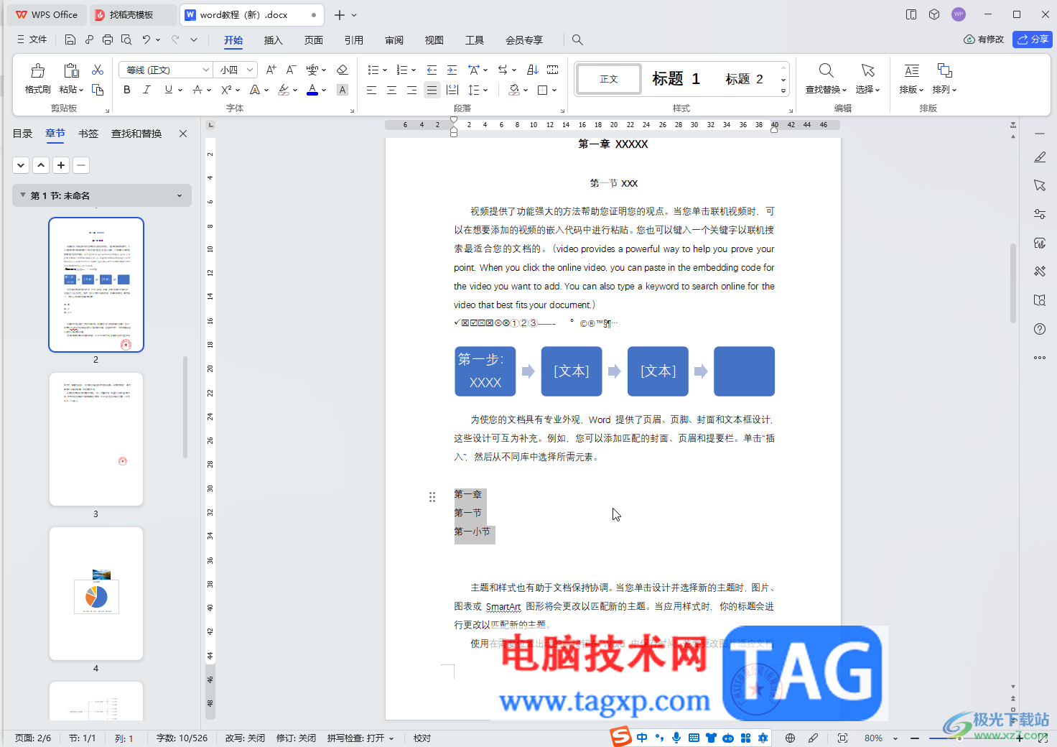Open Print Preview from quick access toolbar
Image resolution: width=1057 pixels, height=747 pixels.
click(126, 40)
